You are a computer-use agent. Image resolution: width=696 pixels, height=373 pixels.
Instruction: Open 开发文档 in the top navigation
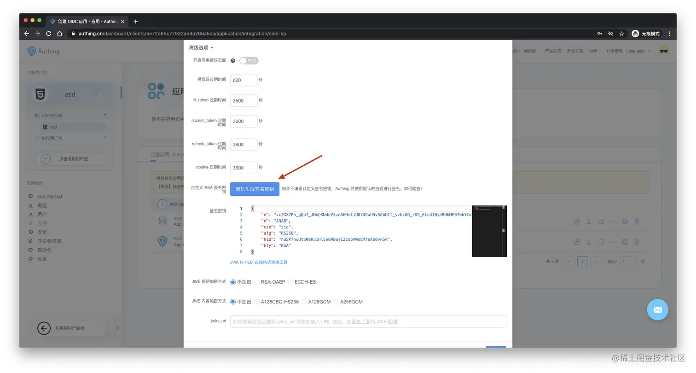coord(575,51)
